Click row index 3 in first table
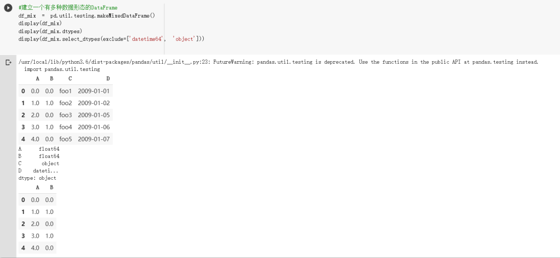Image resolution: width=560 pixels, height=258 pixels. click(x=23, y=127)
